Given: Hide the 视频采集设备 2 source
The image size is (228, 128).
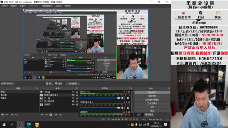Looking at the screenshot, I should point(73,95).
